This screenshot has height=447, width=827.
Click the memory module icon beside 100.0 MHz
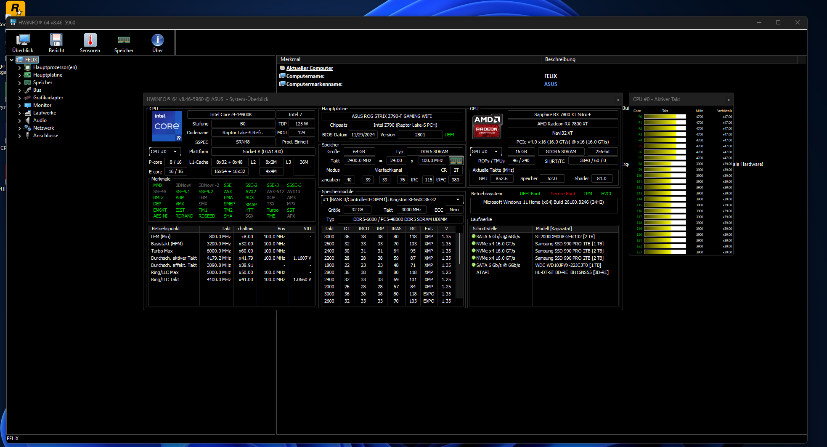[456, 160]
